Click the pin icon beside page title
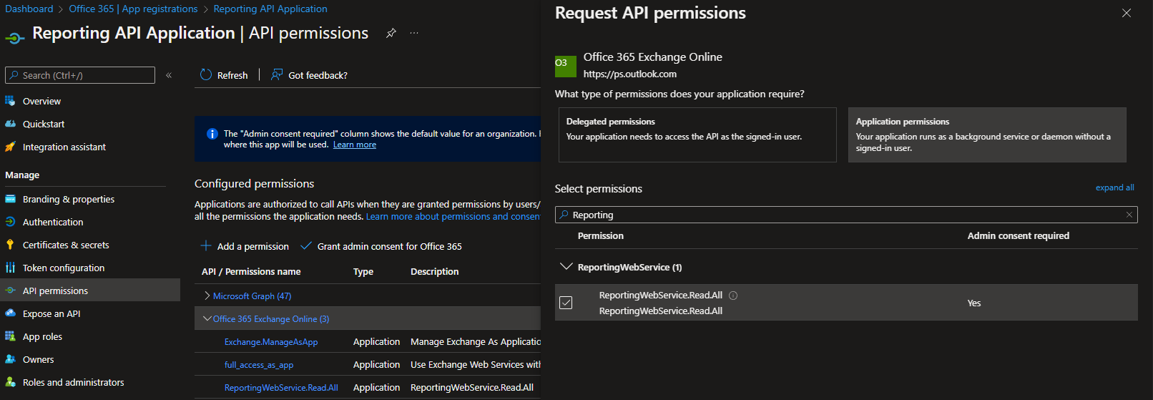 coord(391,33)
